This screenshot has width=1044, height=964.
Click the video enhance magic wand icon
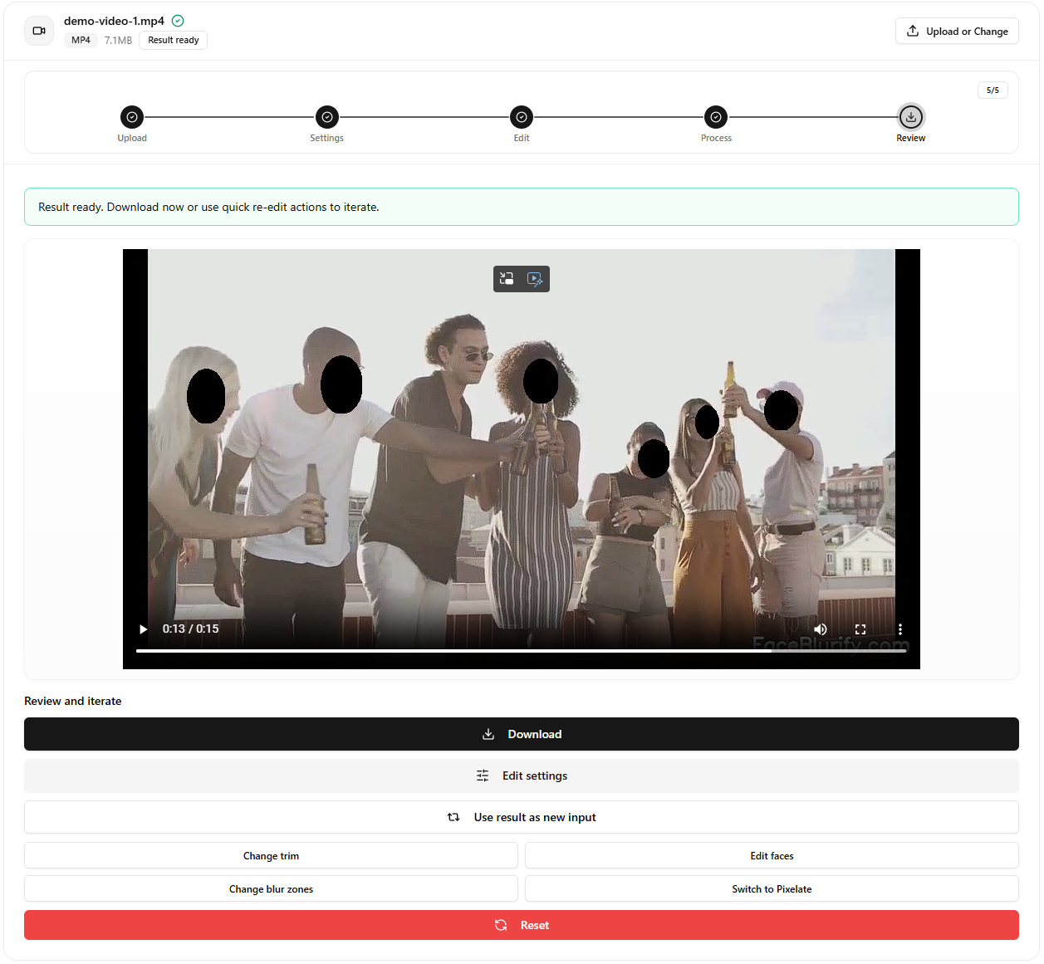(536, 279)
